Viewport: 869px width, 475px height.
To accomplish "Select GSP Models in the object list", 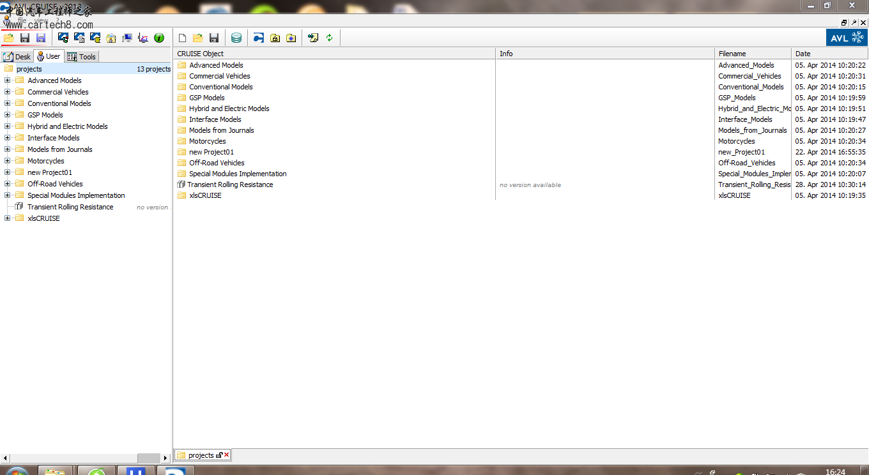I will (x=207, y=98).
